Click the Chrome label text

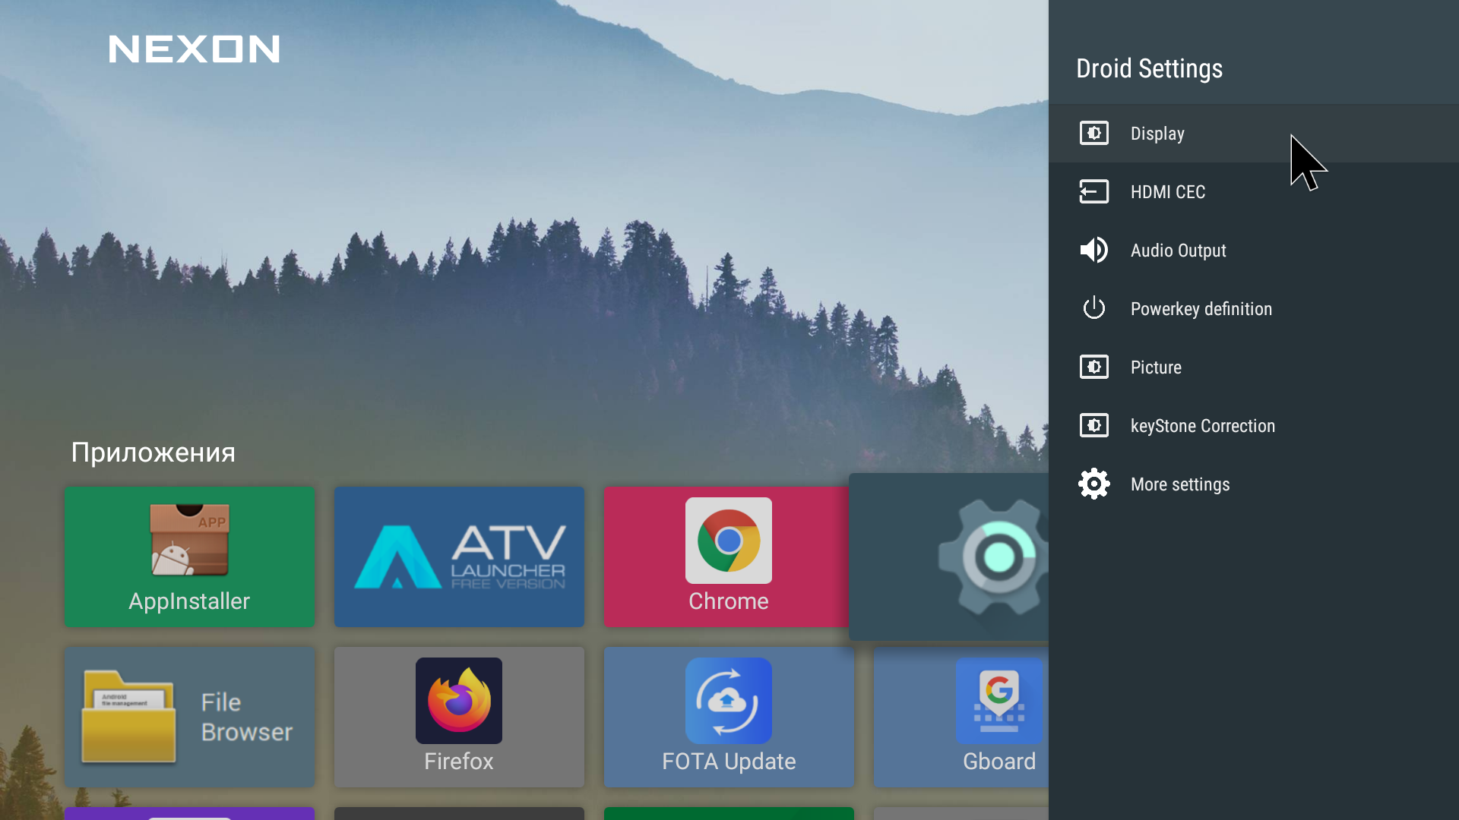coord(728,601)
